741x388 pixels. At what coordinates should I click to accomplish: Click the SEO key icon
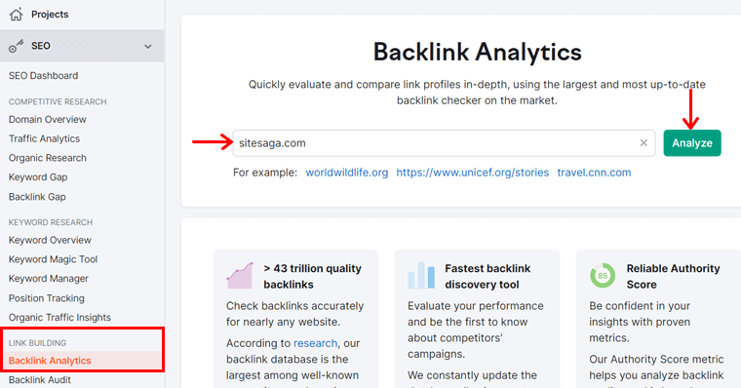click(x=16, y=46)
